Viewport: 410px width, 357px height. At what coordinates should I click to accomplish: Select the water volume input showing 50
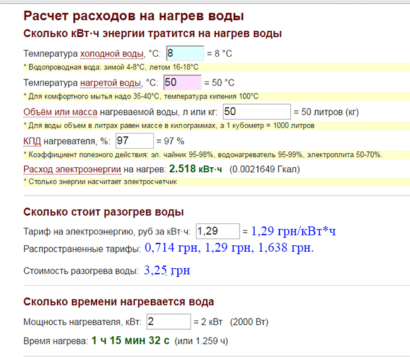point(255,112)
